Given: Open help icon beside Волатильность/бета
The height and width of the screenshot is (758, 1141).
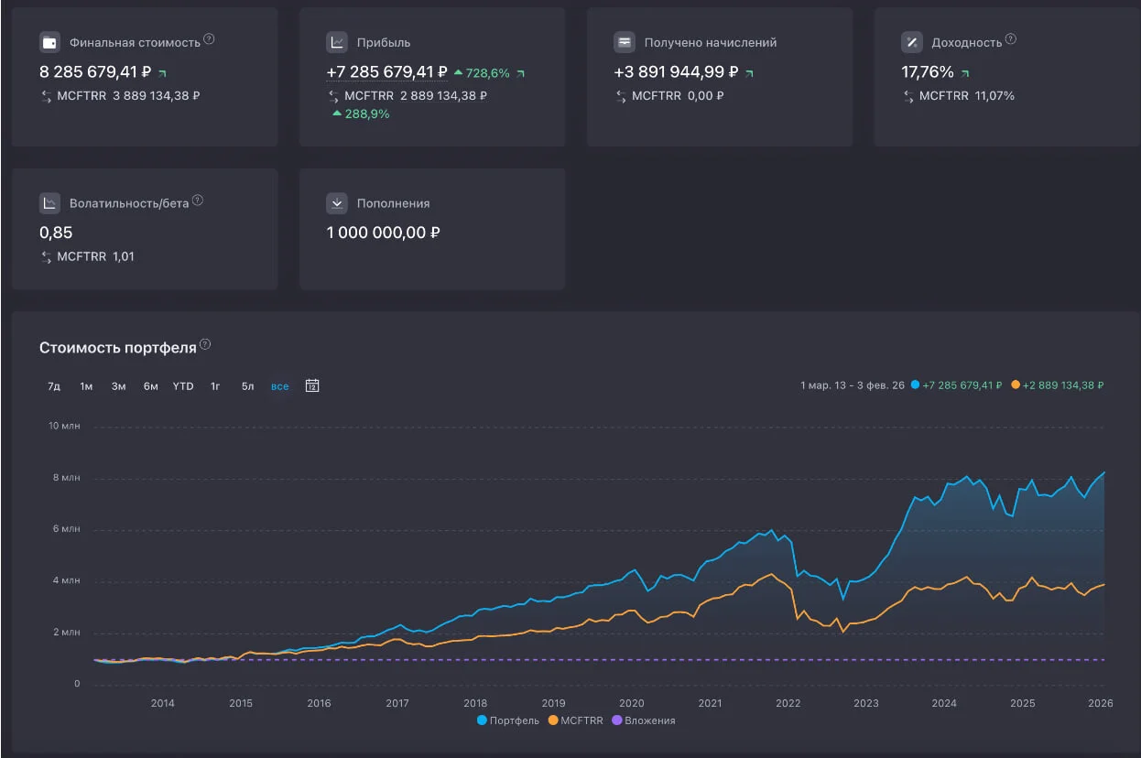Looking at the screenshot, I should (x=198, y=200).
